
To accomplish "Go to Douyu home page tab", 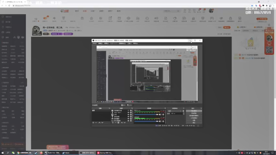I will [77, 11].
